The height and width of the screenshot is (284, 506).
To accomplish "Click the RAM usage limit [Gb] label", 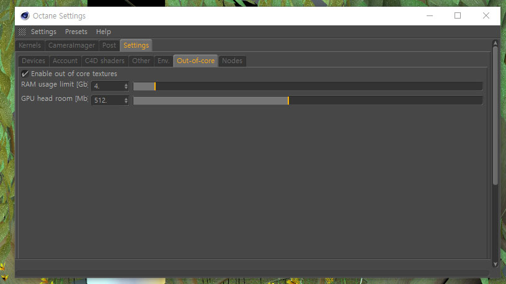I will 55,84.
